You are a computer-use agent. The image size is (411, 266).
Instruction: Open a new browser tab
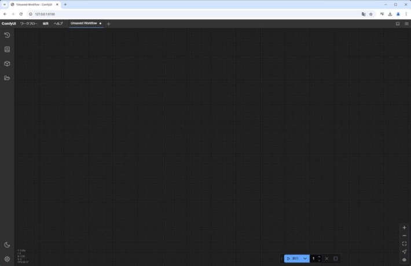point(65,5)
